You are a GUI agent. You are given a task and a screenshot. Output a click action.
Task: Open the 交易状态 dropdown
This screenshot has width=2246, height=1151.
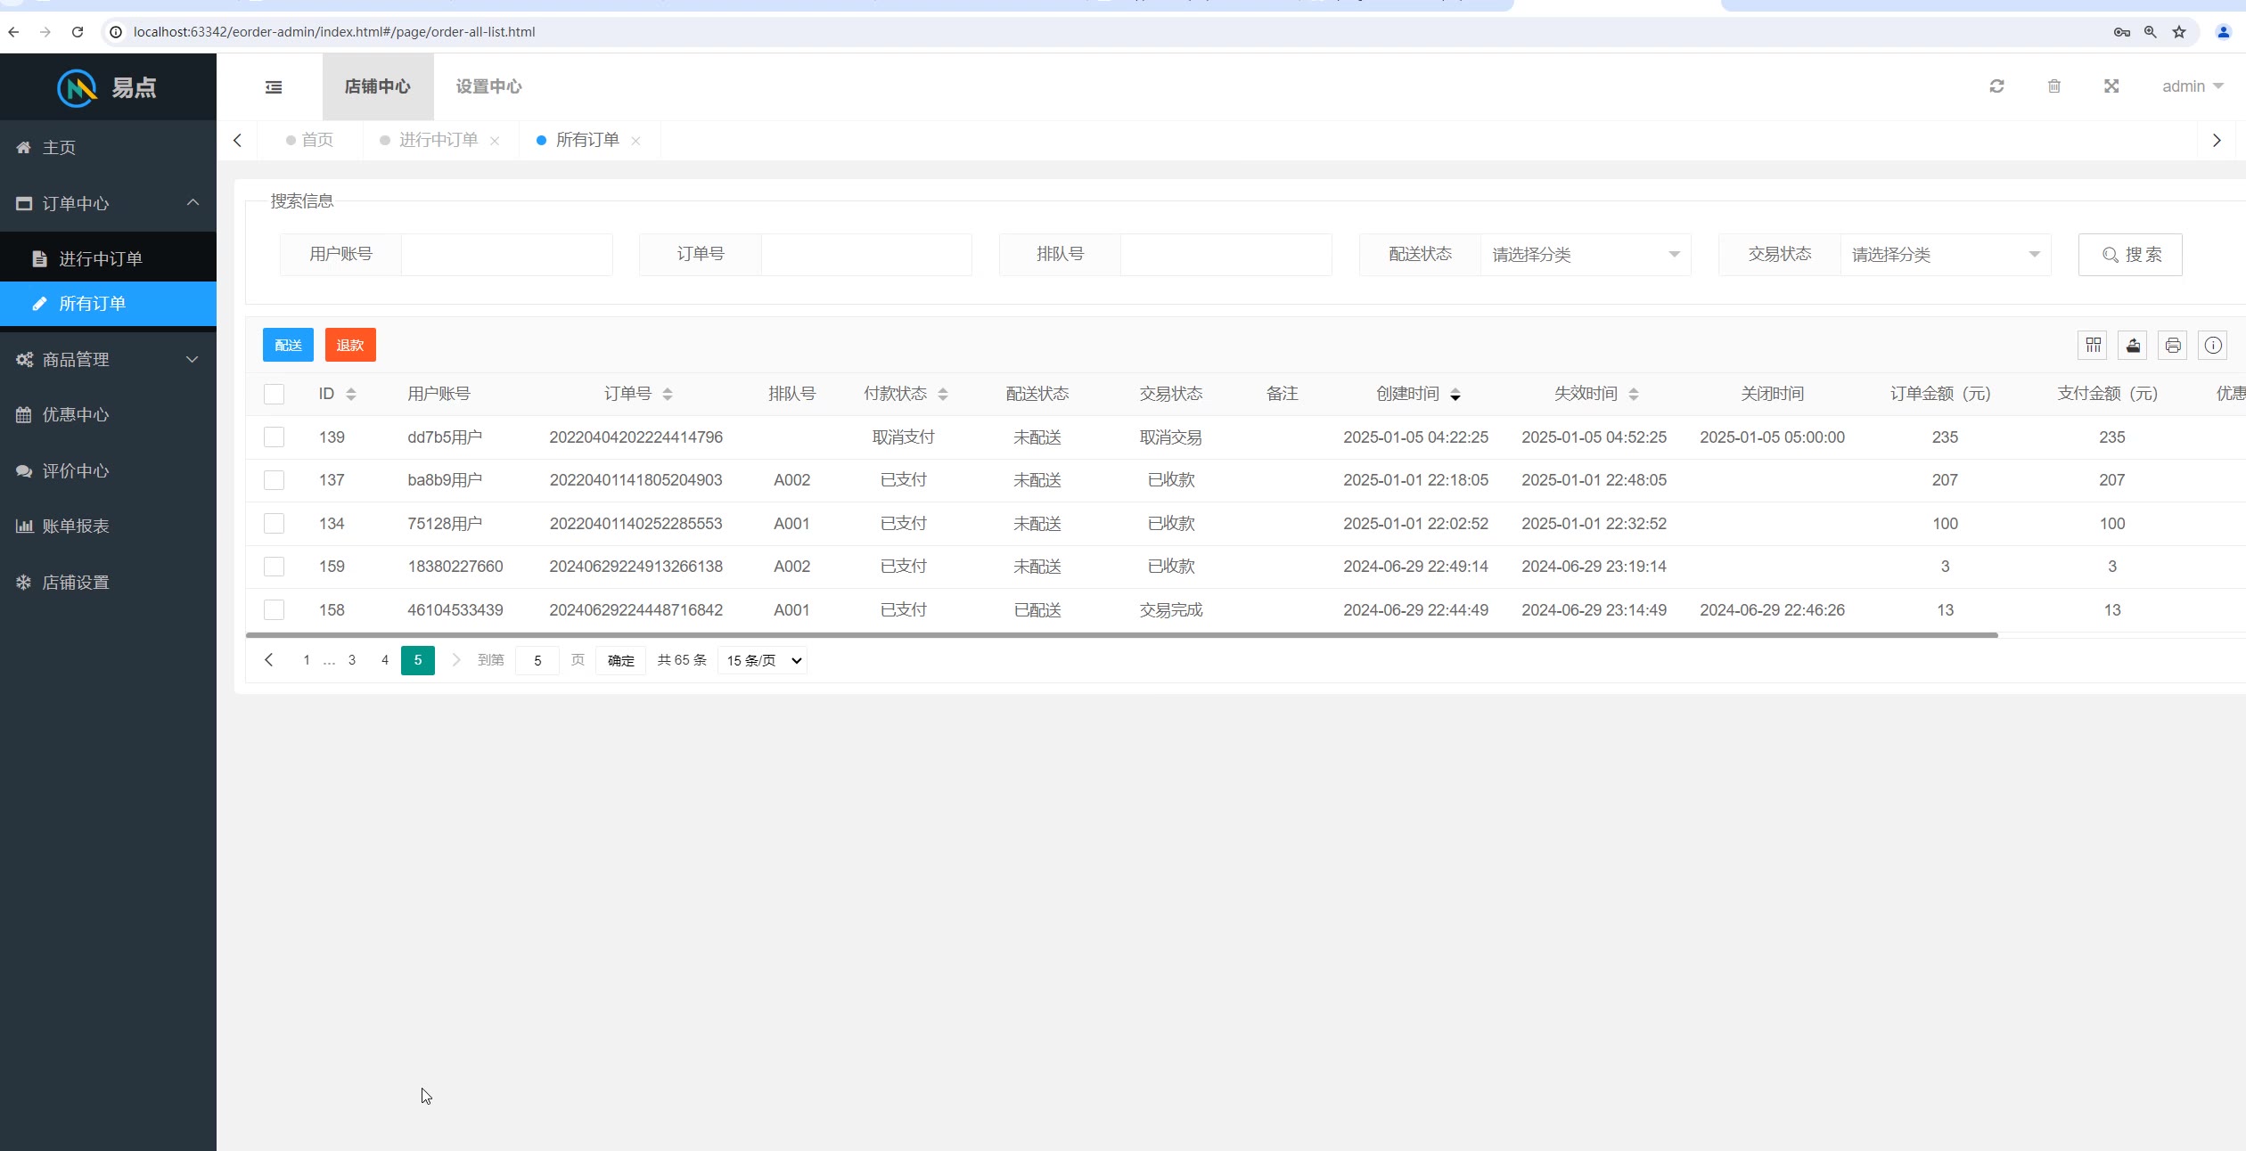click(1945, 255)
